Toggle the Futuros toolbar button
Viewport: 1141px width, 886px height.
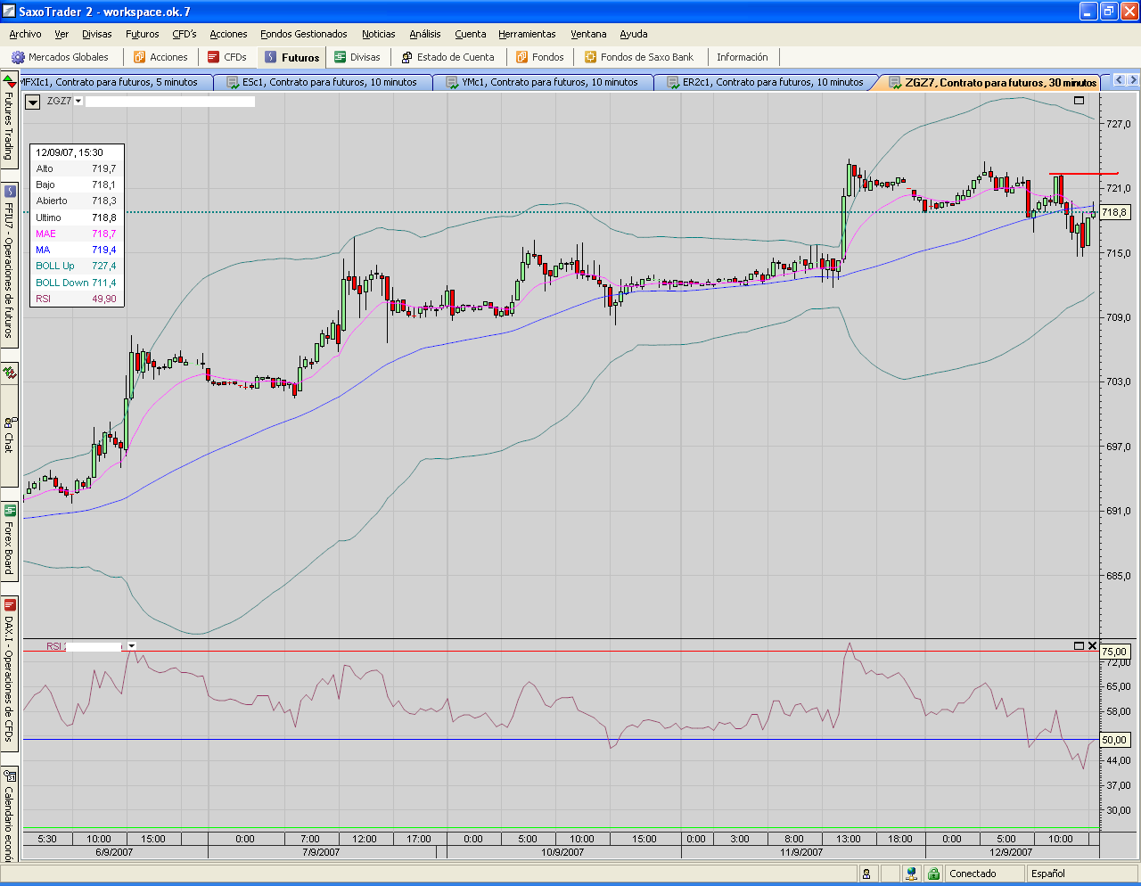tap(291, 57)
